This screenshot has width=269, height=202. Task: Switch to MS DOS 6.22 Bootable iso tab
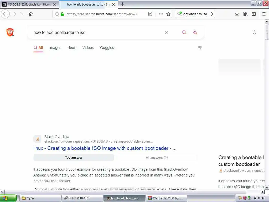[x=29, y=4]
